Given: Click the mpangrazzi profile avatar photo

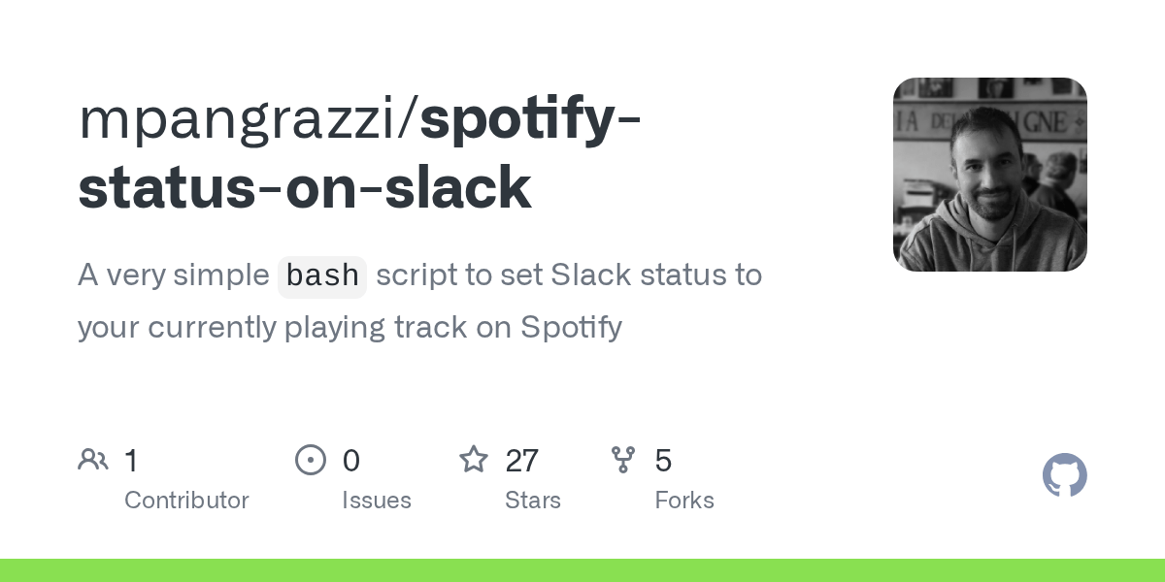Looking at the screenshot, I should click(989, 175).
